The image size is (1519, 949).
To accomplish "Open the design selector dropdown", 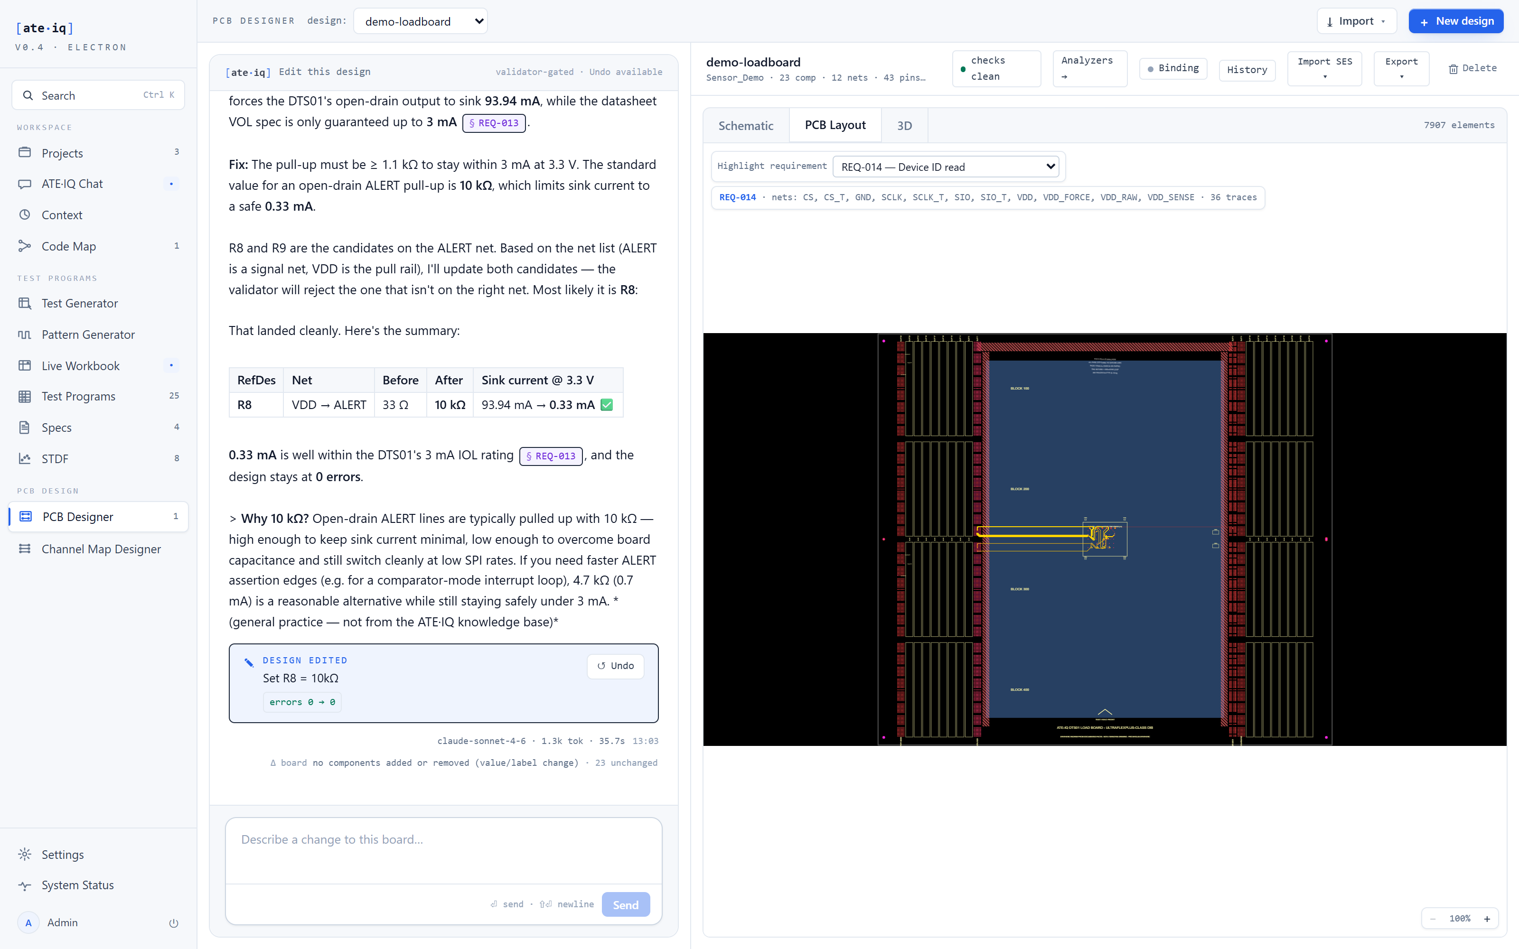I will click(421, 21).
